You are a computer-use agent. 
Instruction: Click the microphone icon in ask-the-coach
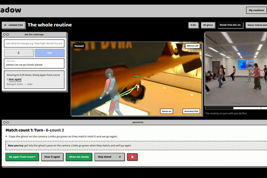[x=19, y=53]
